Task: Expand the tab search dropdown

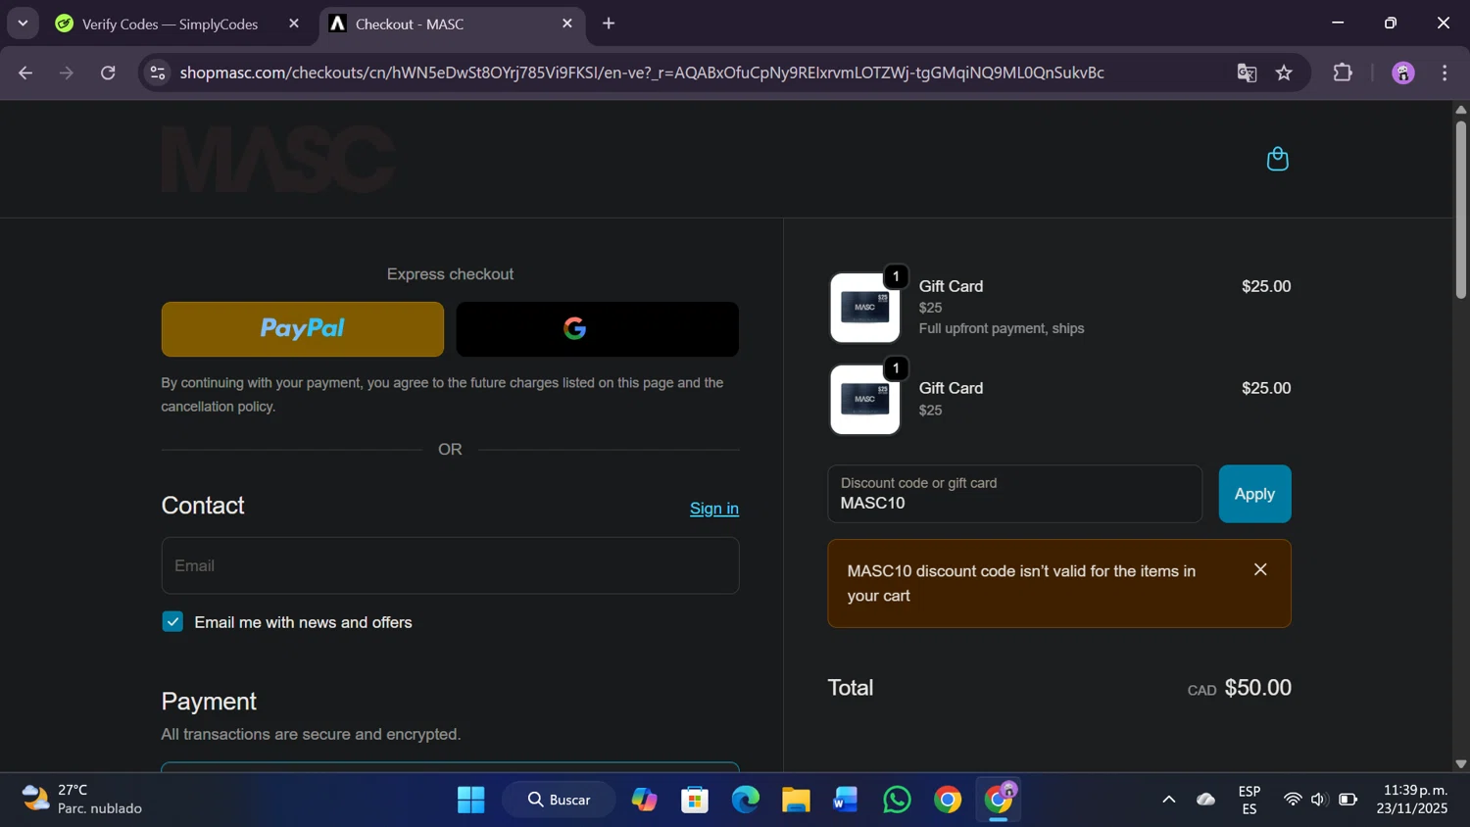Action: point(23,24)
